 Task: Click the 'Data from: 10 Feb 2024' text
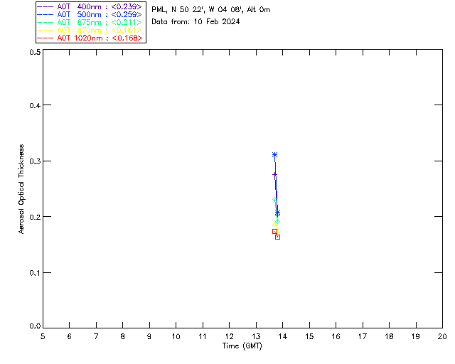(x=196, y=21)
